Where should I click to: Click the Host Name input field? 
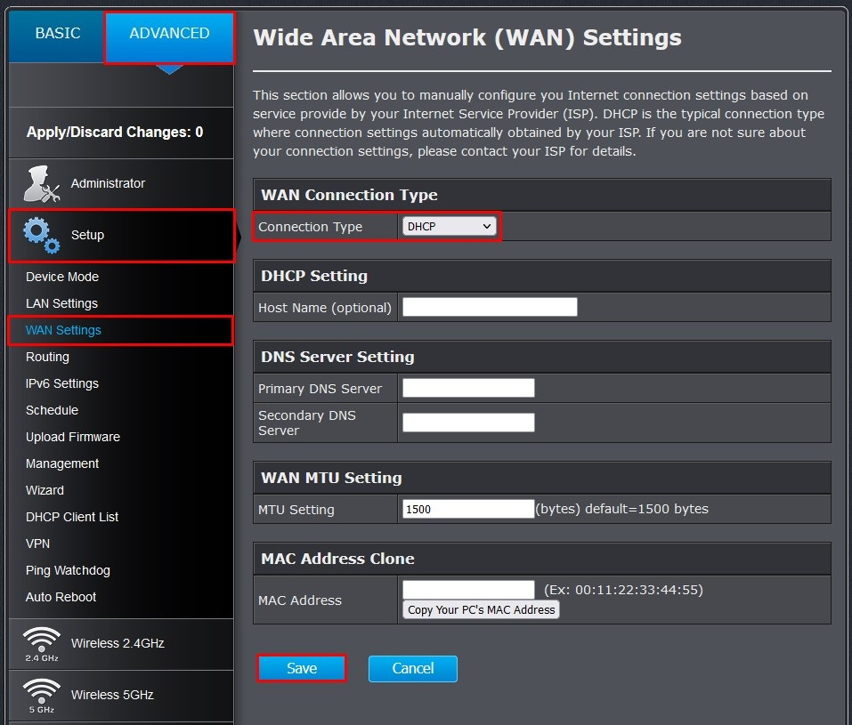pos(490,307)
